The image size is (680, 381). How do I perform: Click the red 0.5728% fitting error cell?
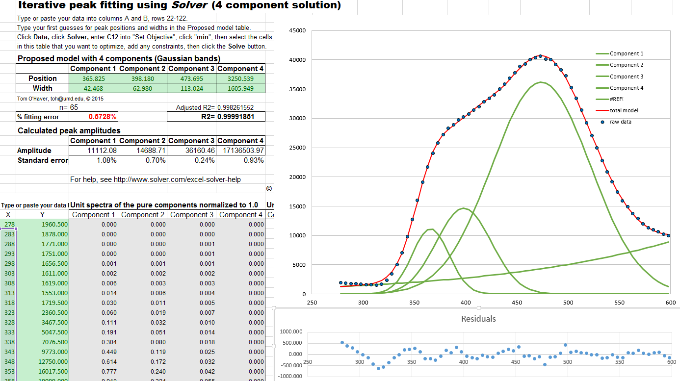[103, 117]
